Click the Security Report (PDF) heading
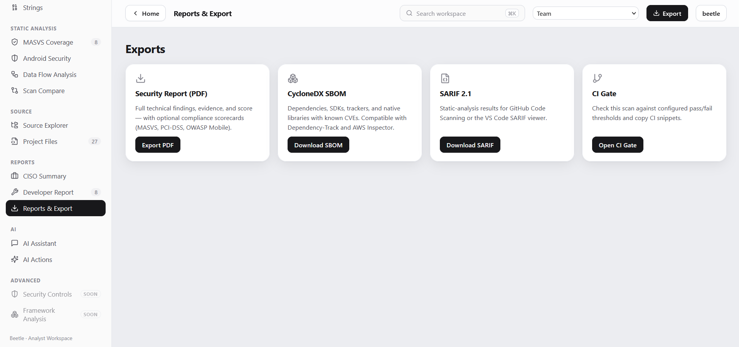Screen dimensions: 739x347 (x=171, y=93)
